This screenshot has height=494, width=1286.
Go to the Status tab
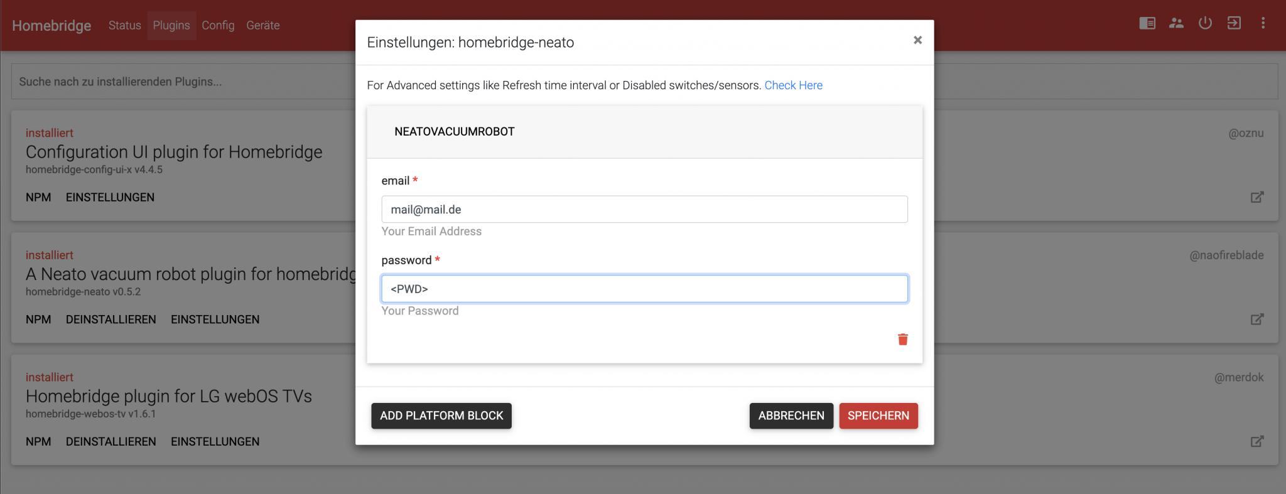(x=124, y=25)
